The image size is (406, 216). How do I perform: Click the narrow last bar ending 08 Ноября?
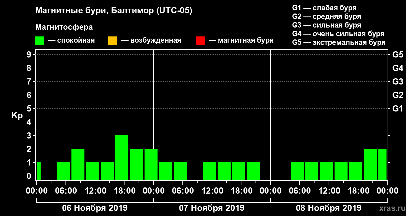click(382, 164)
